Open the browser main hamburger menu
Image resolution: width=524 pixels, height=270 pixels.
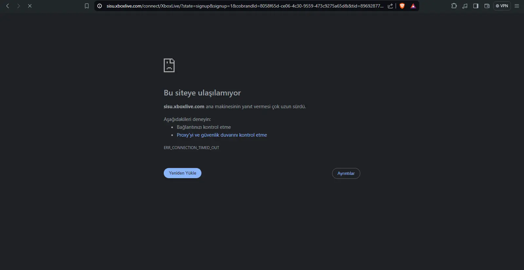pyautogui.click(x=517, y=6)
